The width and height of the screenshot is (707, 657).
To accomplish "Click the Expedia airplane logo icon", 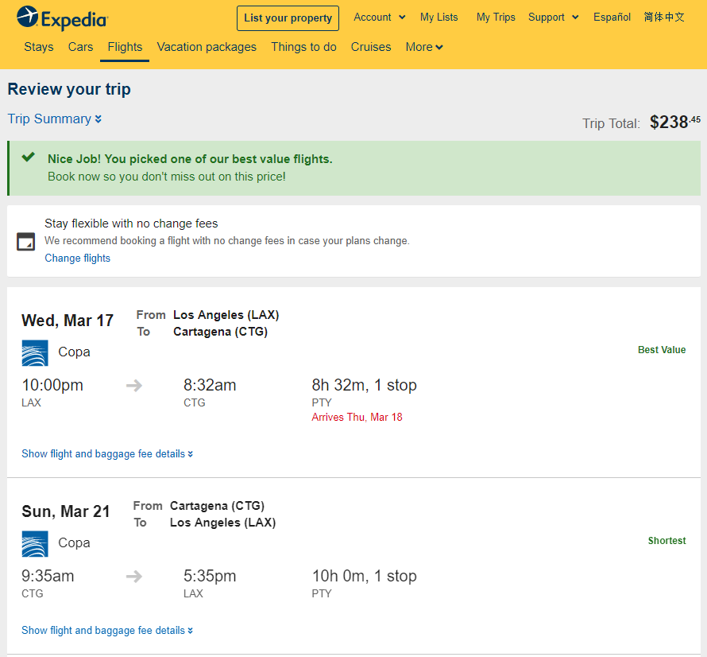I will click(x=28, y=17).
